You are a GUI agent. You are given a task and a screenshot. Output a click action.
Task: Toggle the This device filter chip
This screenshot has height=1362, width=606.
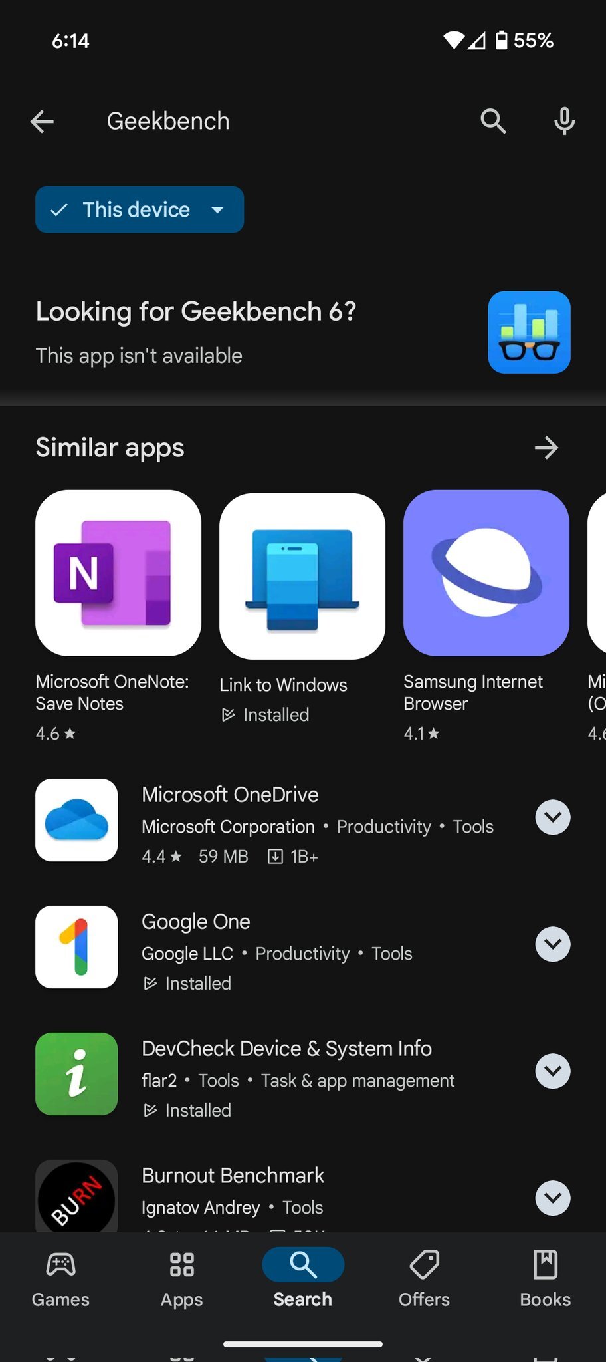(140, 210)
